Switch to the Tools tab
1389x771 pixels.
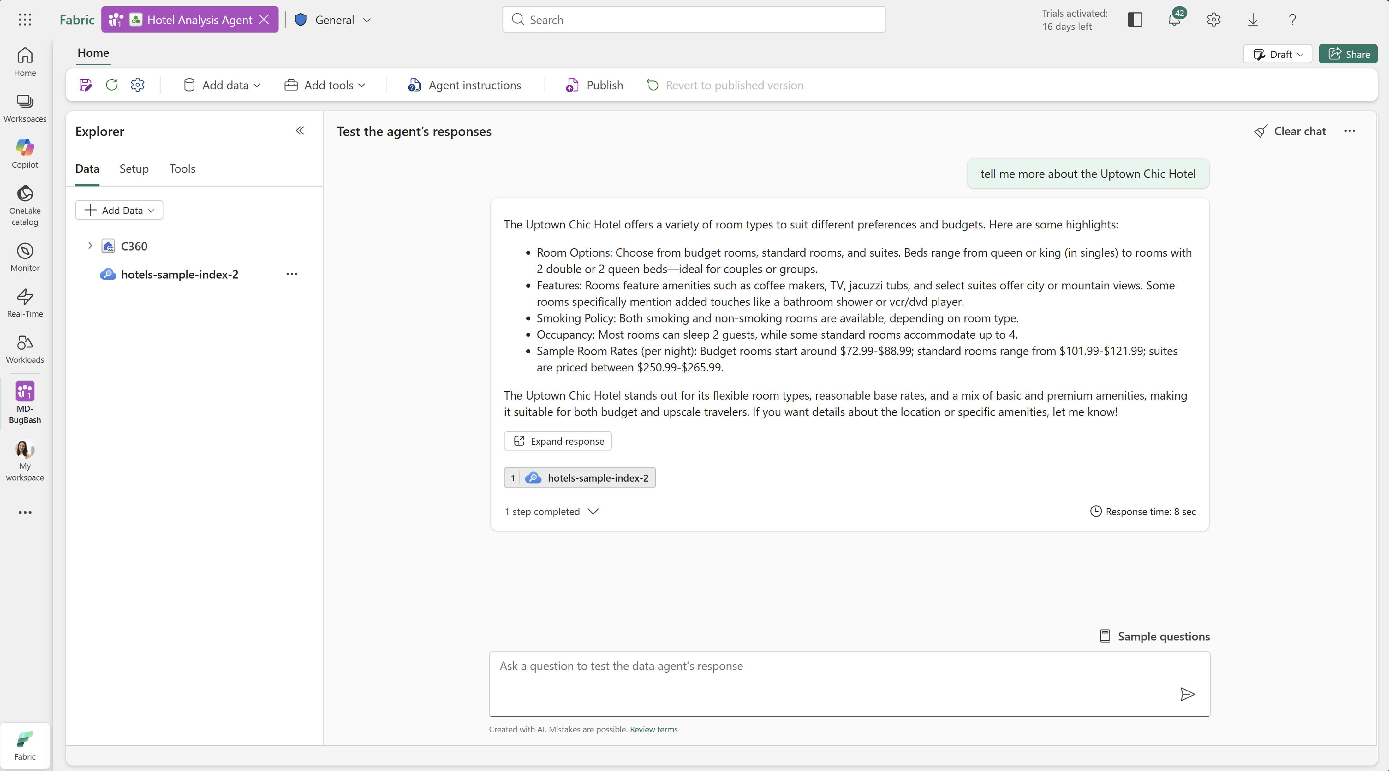(182, 169)
